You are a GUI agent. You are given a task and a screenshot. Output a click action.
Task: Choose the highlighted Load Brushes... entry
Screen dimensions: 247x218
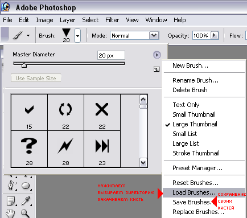pos(204,192)
